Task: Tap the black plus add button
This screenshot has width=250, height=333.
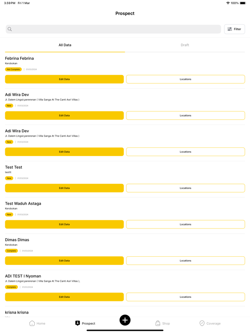Action: point(125,320)
